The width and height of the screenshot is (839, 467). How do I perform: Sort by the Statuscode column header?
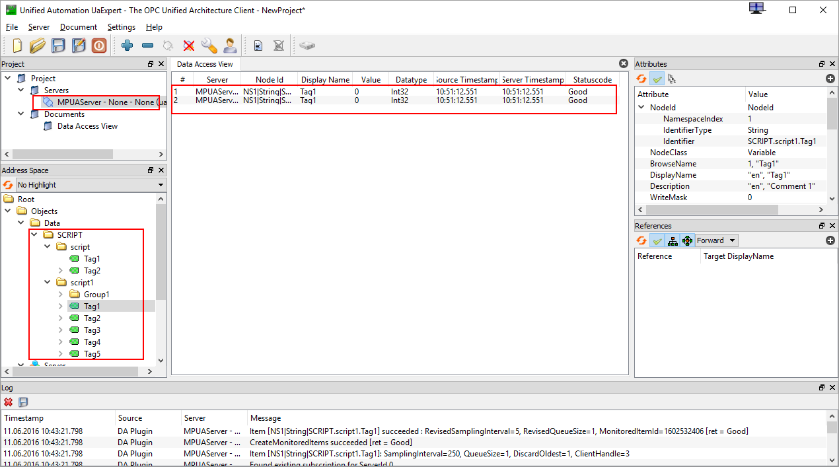click(x=593, y=80)
